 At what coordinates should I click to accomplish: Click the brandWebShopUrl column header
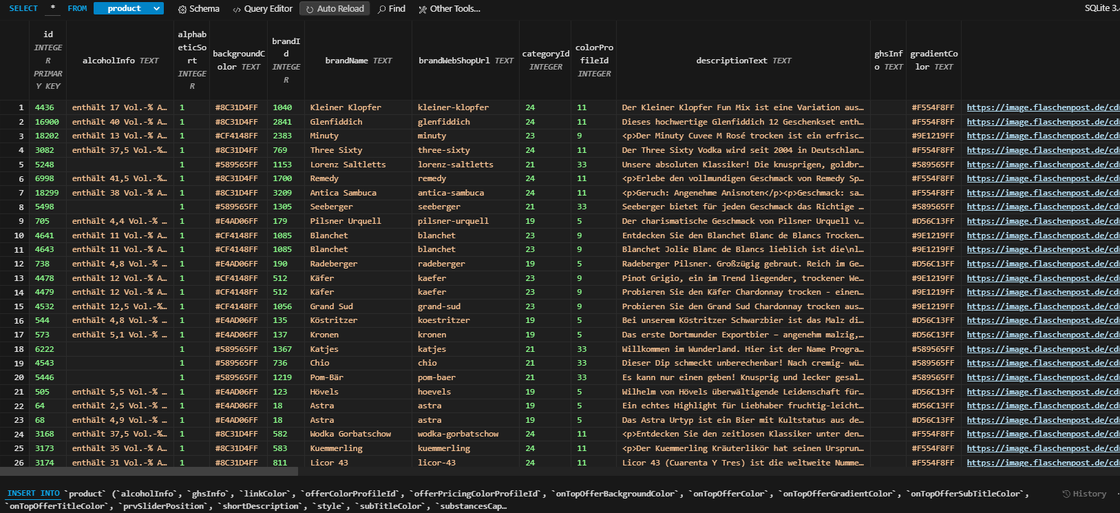click(x=466, y=61)
